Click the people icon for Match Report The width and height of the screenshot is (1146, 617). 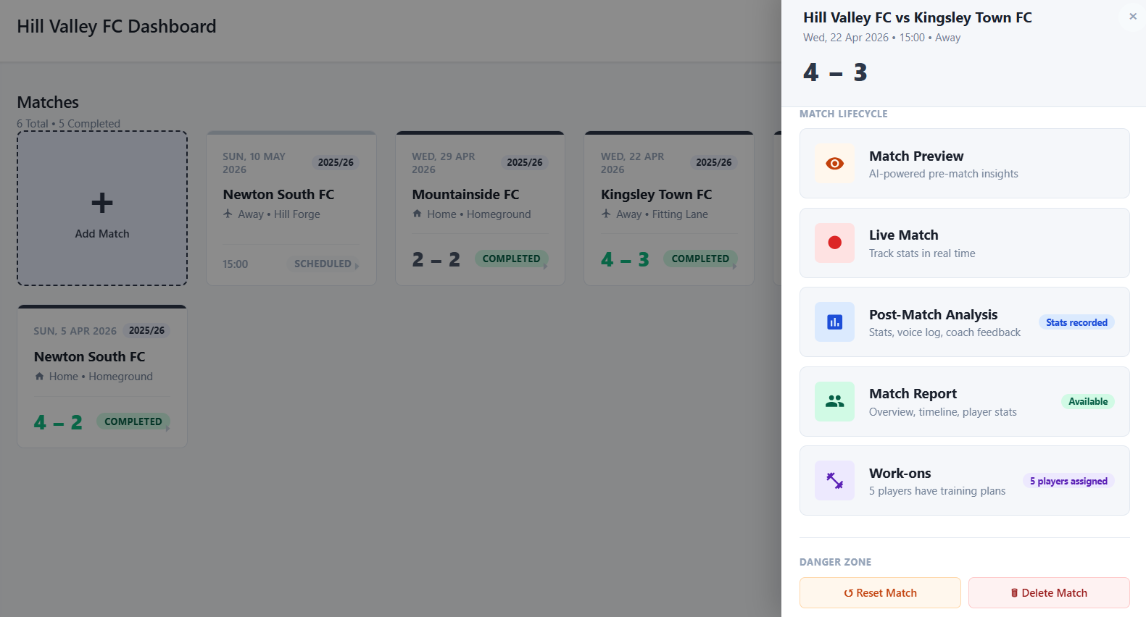[834, 401]
